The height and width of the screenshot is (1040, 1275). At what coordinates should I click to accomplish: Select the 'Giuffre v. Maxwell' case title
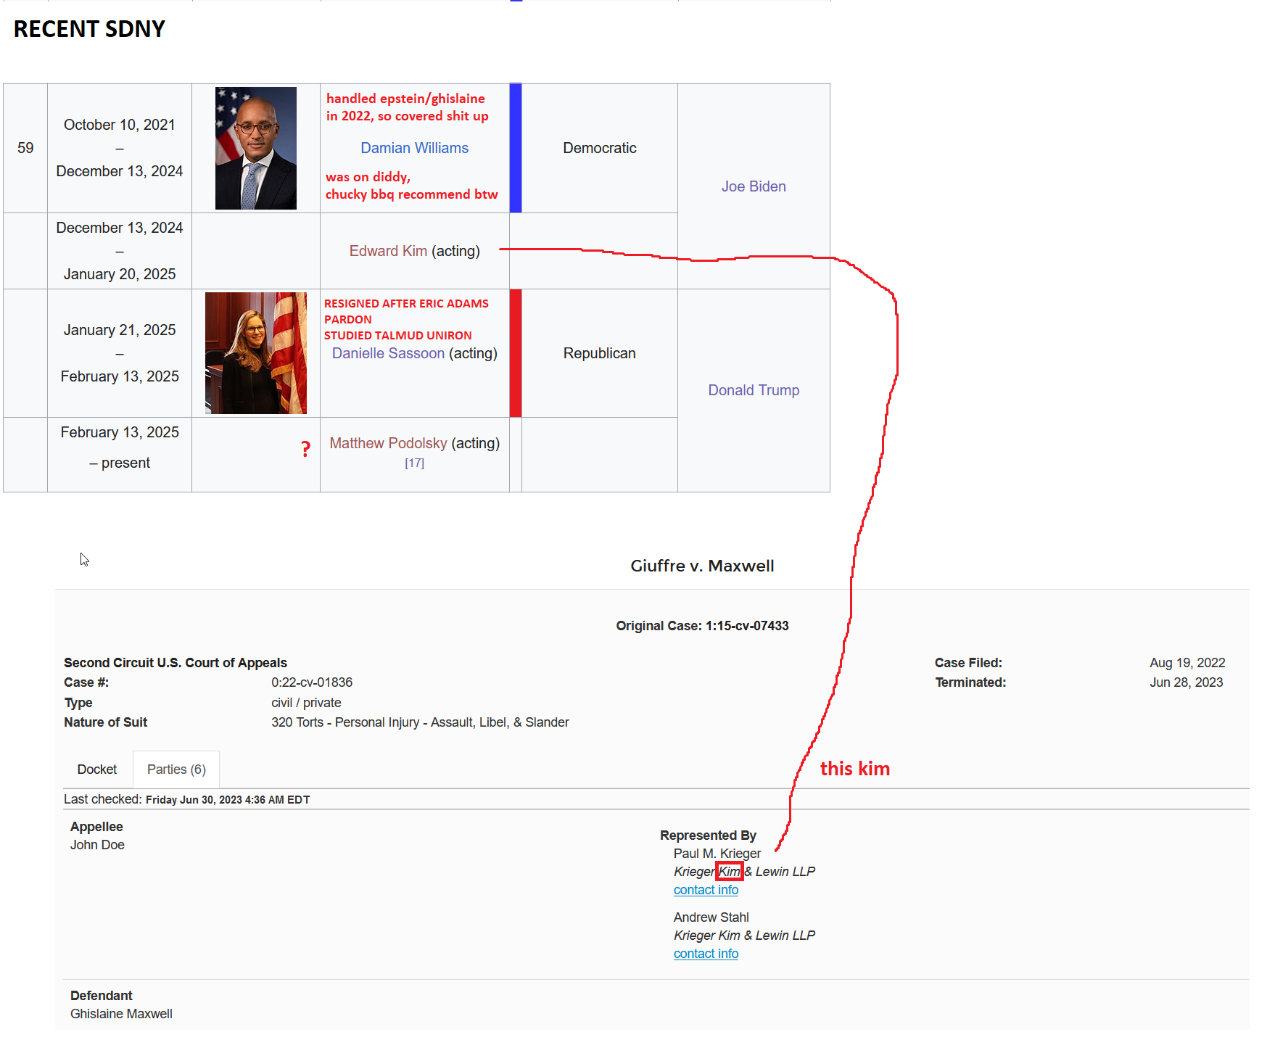click(702, 566)
